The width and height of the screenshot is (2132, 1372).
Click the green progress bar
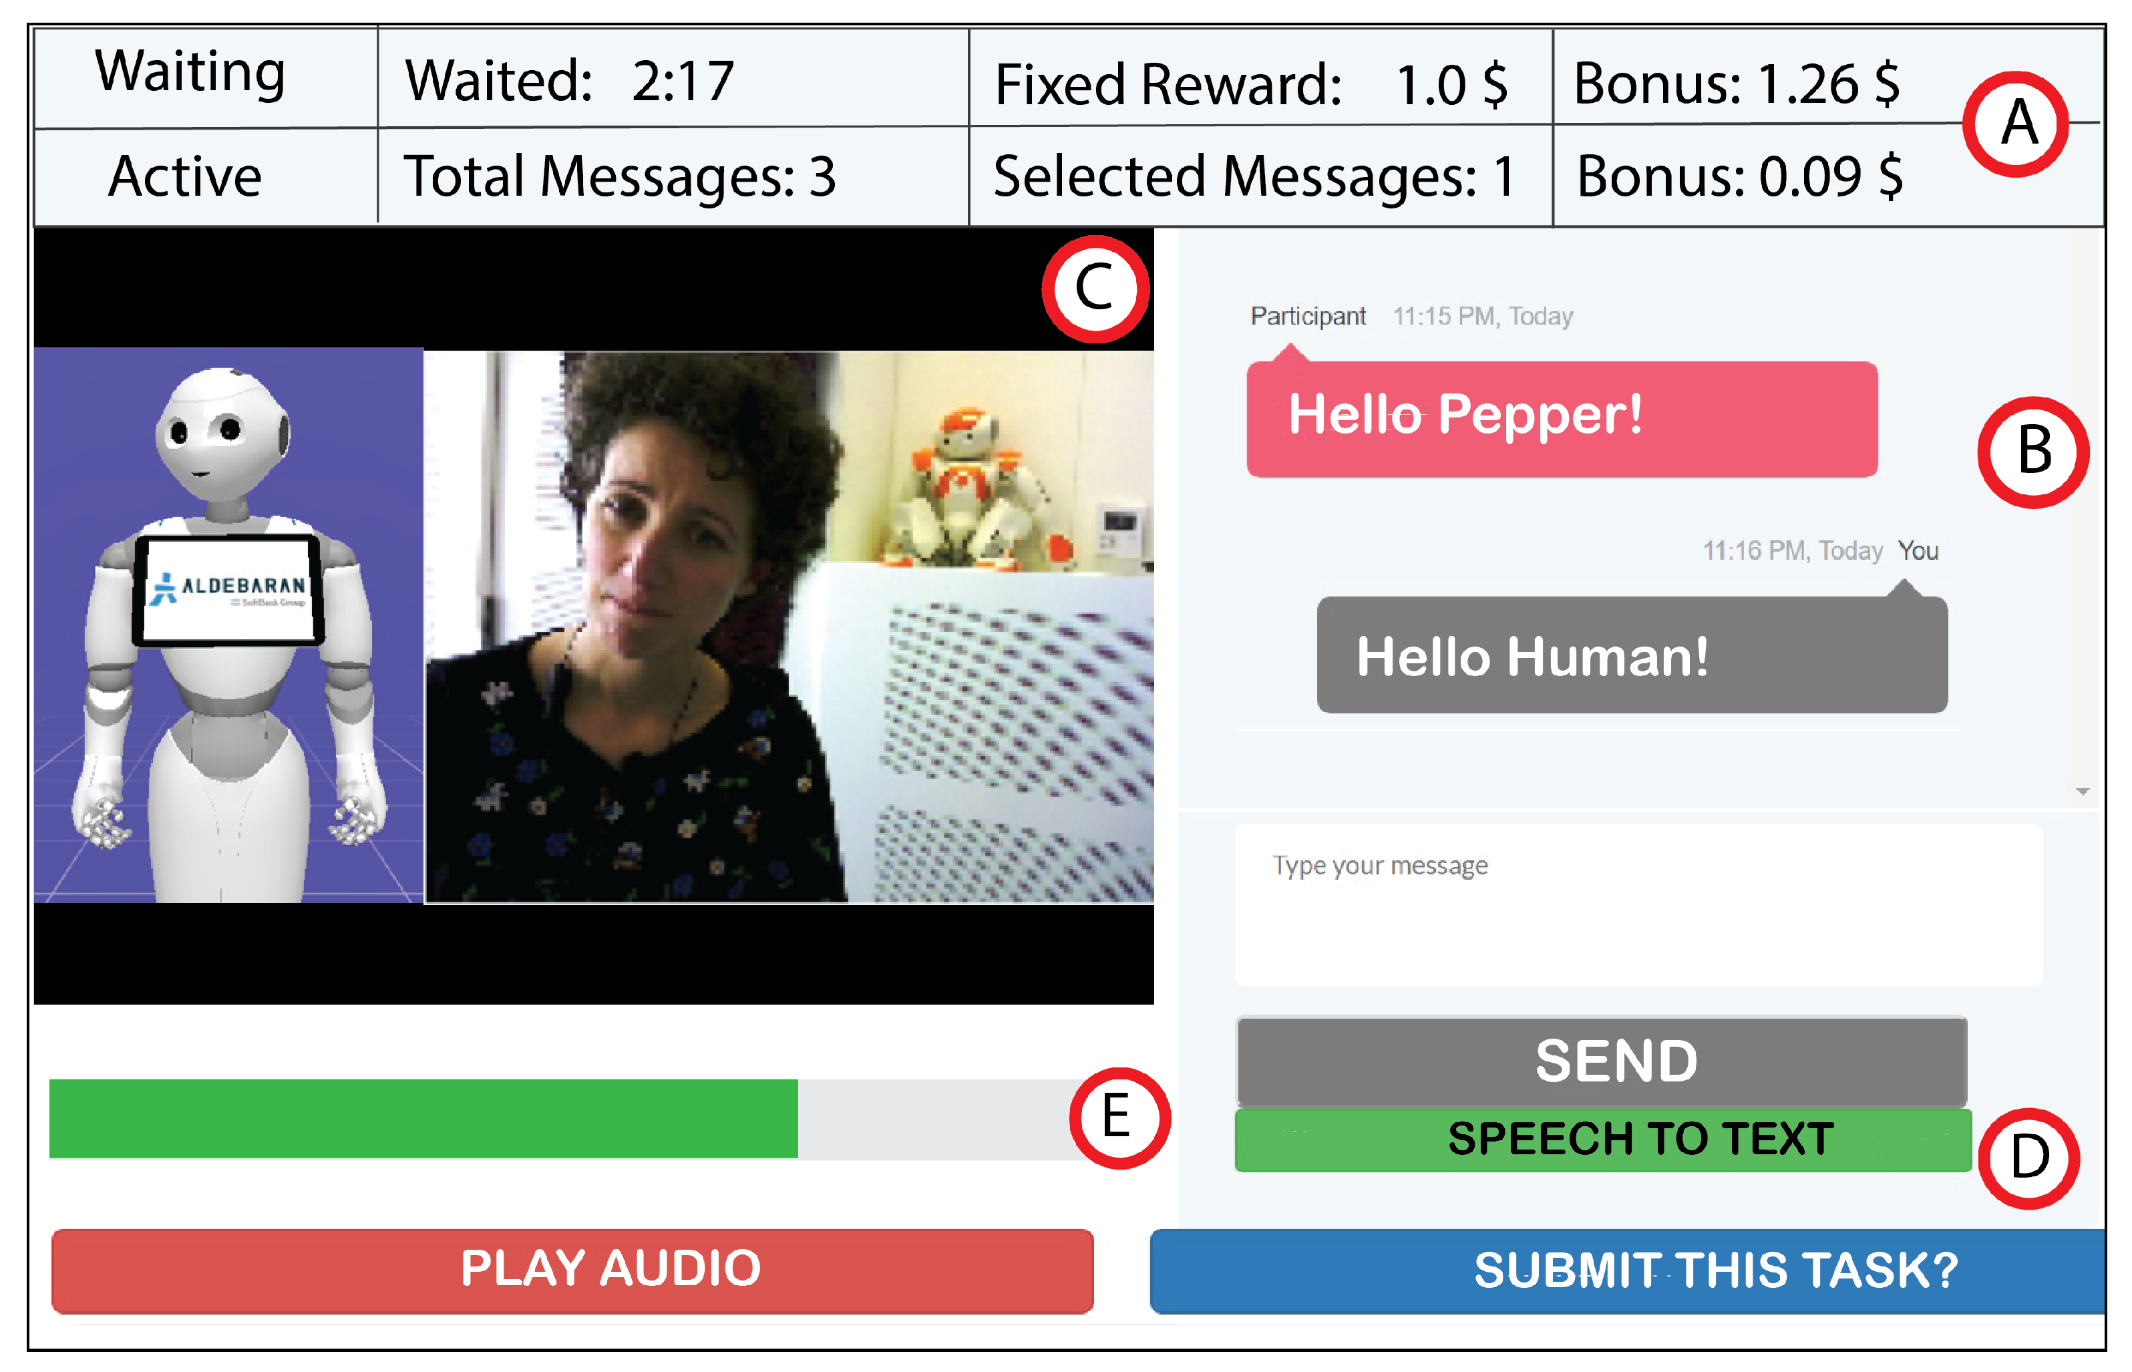(x=423, y=1119)
